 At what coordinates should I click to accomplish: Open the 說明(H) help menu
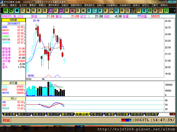click(x=164, y=5)
